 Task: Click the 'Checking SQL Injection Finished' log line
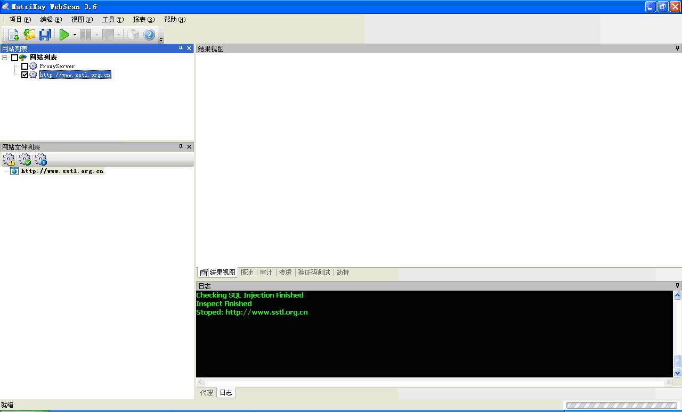pyautogui.click(x=249, y=295)
